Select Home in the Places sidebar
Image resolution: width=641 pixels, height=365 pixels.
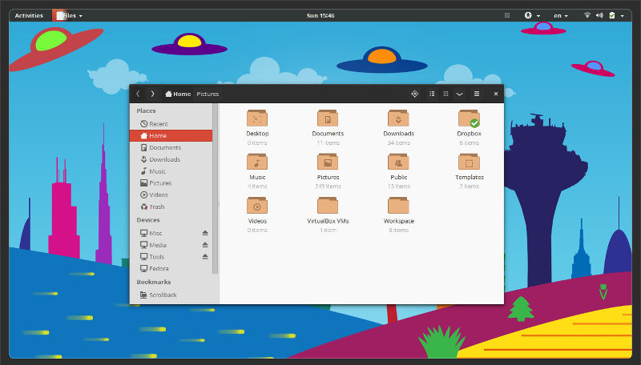[171, 135]
